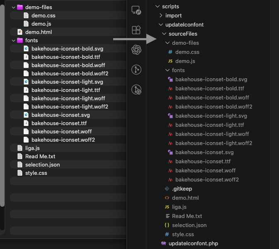Screen dimensions: 279x249
Task: Click the pink demo-files folder icon
Action: [19, 7]
